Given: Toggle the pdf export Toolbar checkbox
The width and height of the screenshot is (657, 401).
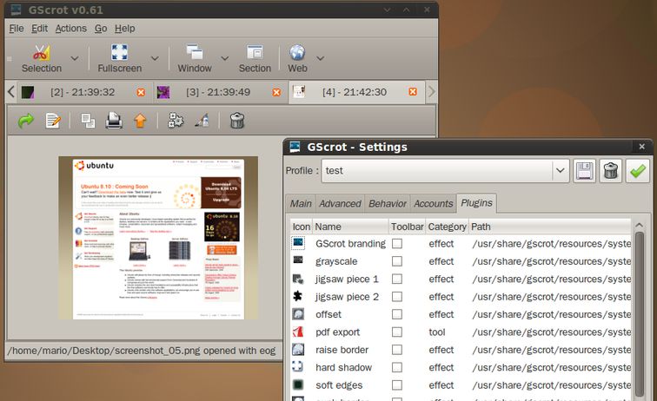Looking at the screenshot, I should point(396,332).
